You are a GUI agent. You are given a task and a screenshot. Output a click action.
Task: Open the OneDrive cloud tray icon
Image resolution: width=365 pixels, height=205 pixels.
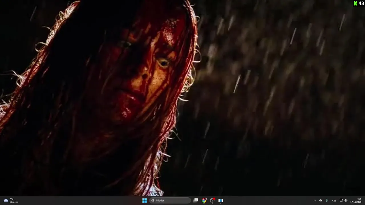coord(321,200)
